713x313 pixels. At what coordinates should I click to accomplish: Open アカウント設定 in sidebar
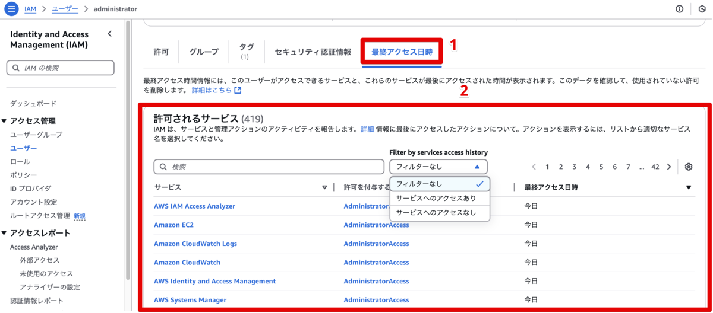[x=34, y=202]
